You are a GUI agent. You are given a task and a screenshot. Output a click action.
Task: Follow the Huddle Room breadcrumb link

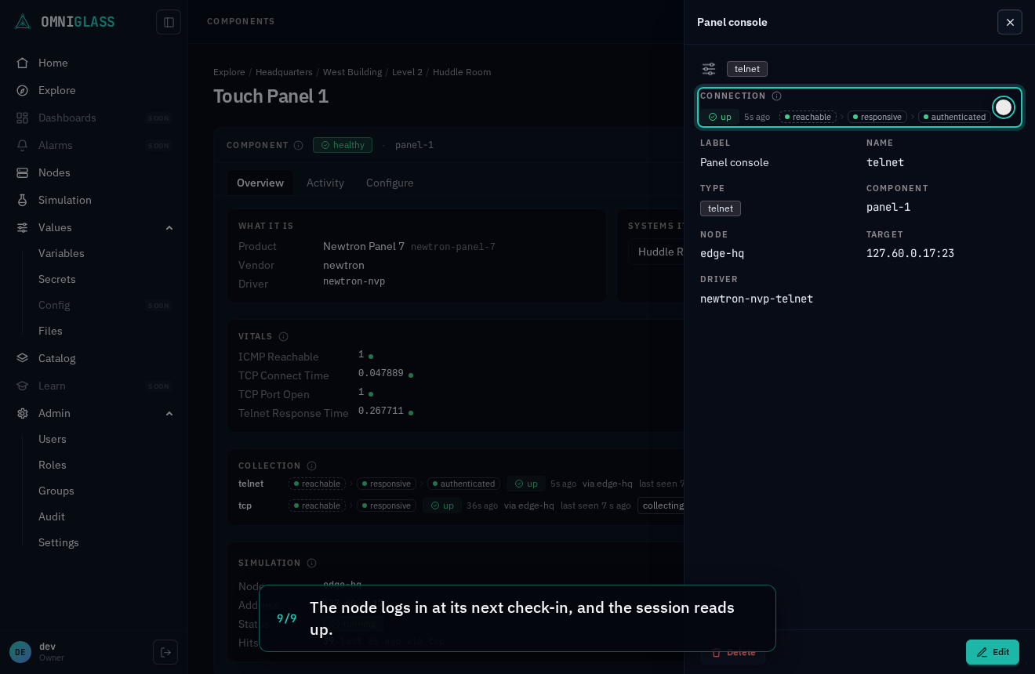click(462, 72)
